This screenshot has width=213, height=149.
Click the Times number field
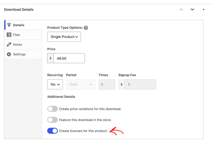tap(107, 84)
